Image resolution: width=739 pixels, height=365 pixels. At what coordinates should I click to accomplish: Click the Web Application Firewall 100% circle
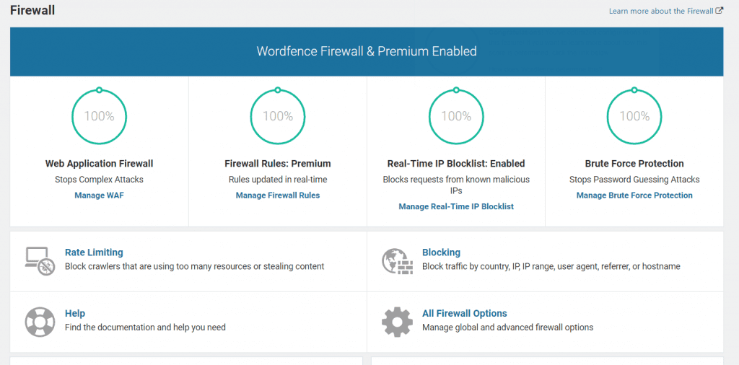click(99, 116)
